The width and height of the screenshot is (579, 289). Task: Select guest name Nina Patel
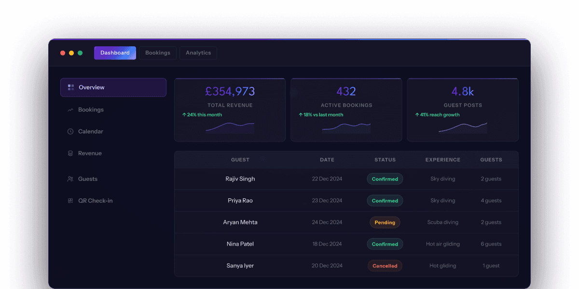(x=240, y=244)
